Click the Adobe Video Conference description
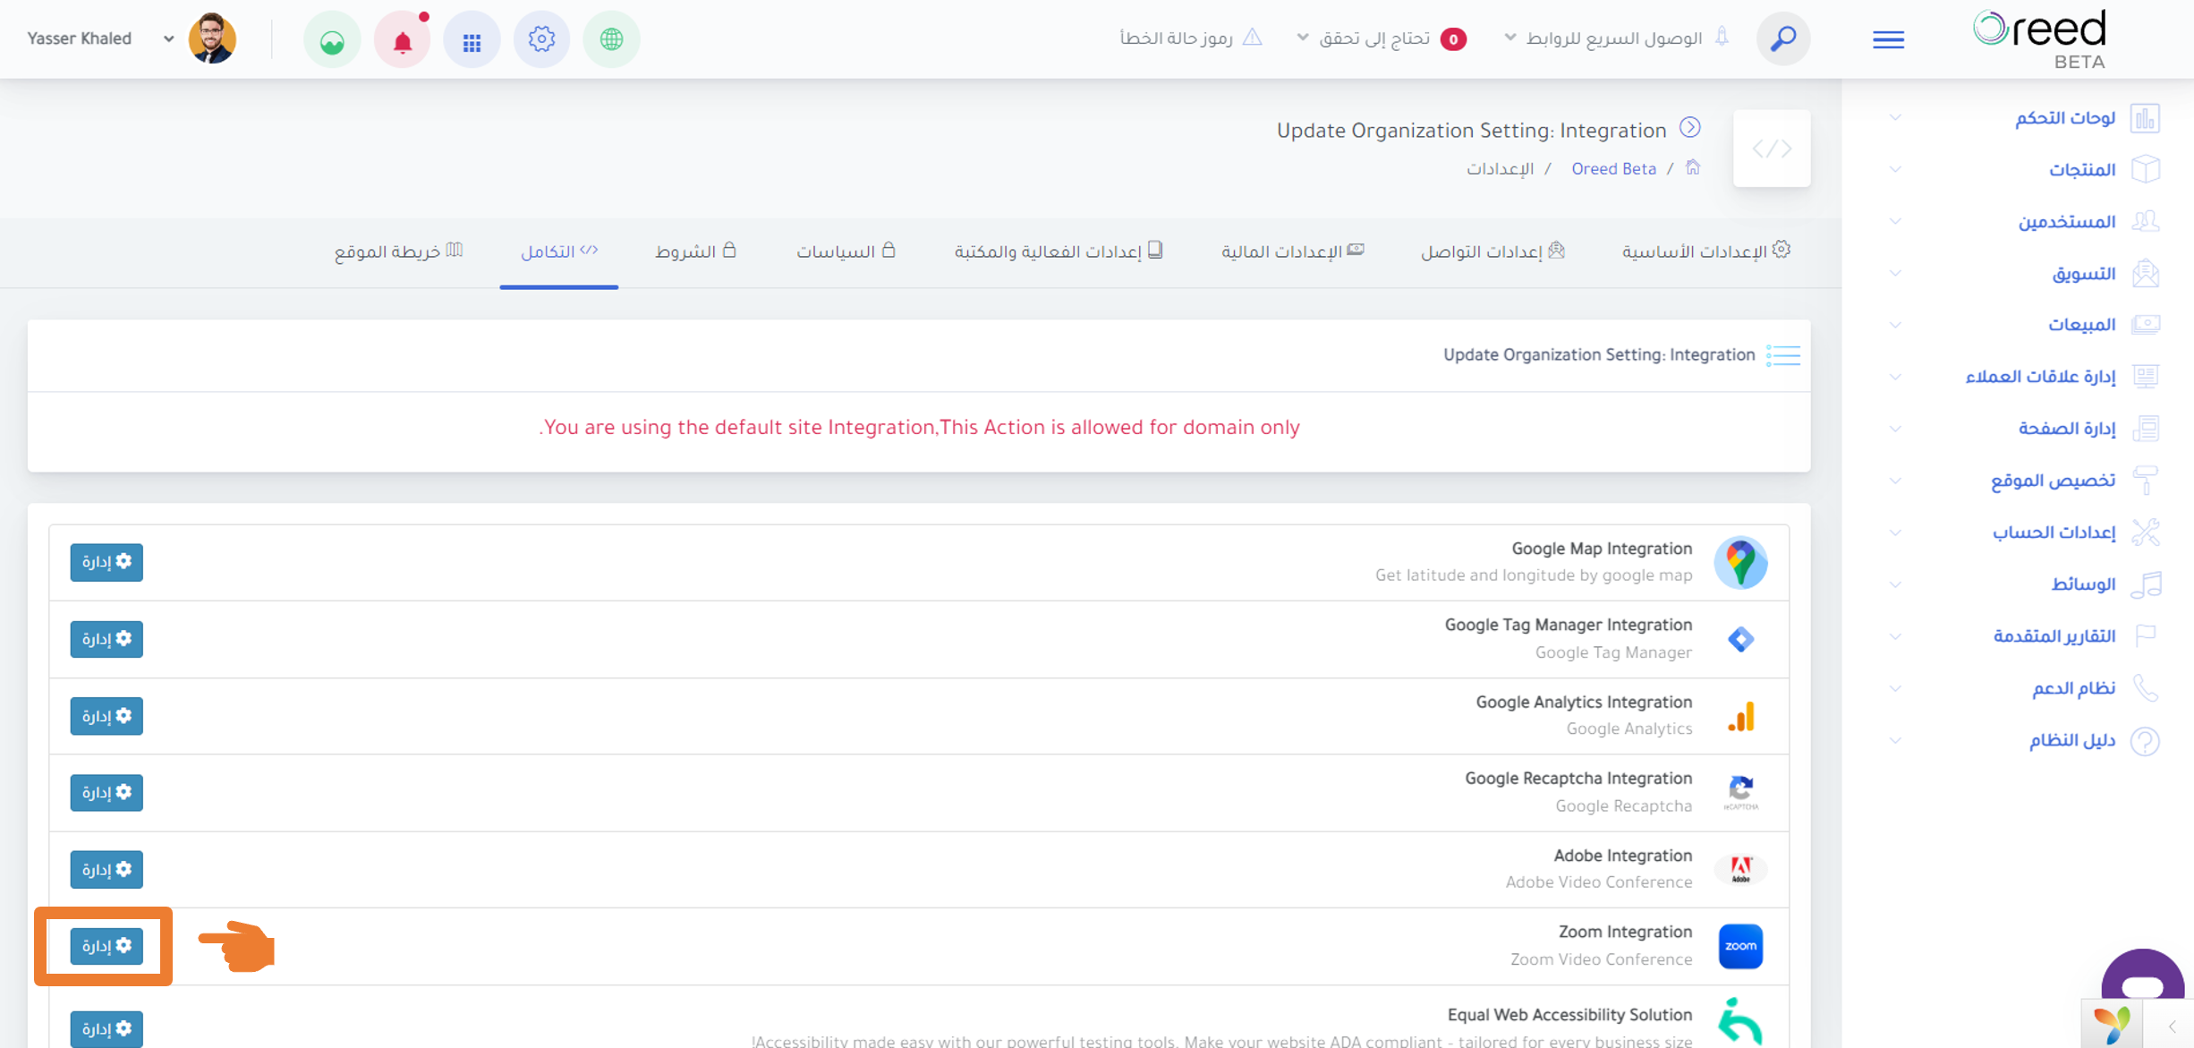 (x=1599, y=882)
